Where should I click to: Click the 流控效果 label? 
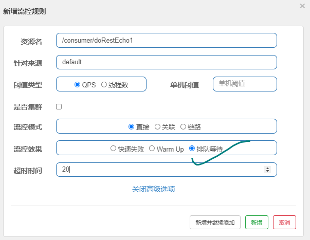[x=28, y=149]
